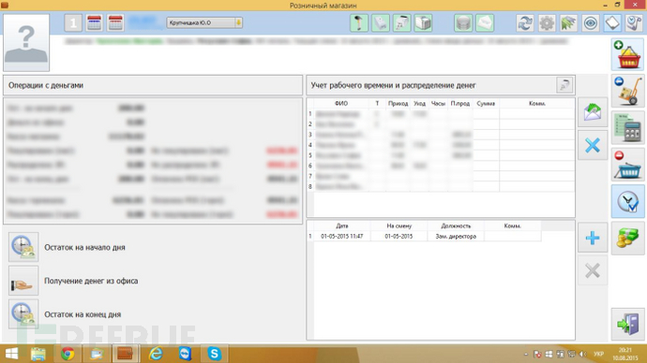Select the clock with checkmark icon
Viewport: 647px width, 363px height.
[627, 201]
